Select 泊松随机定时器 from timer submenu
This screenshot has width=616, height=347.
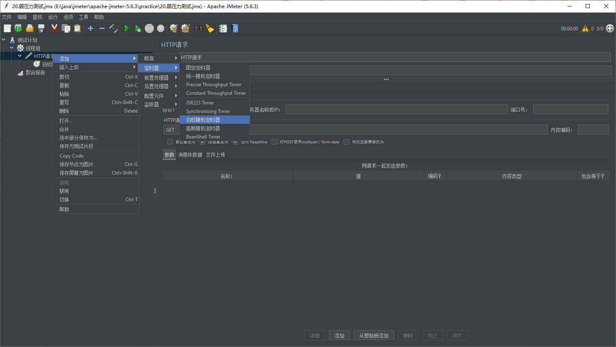pos(215,120)
